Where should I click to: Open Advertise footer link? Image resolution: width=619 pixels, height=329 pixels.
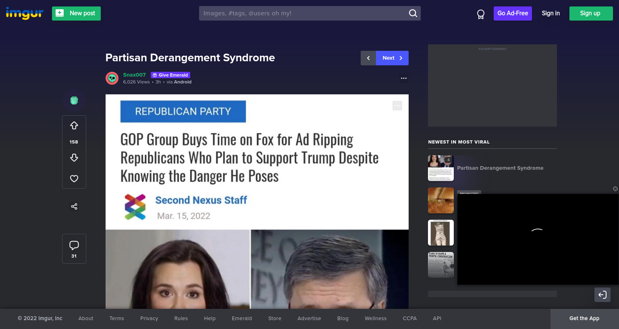coord(309,319)
